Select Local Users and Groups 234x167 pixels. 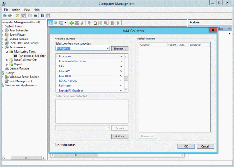coord(24,43)
